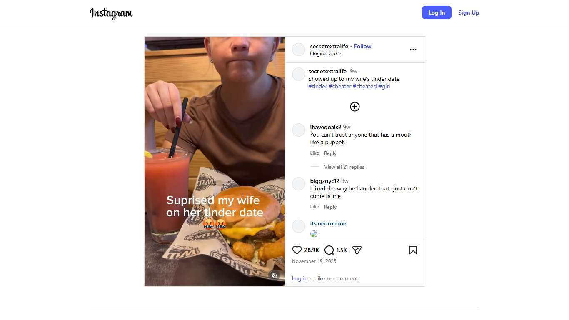Open its.neuron.me commenter profile

click(328, 223)
